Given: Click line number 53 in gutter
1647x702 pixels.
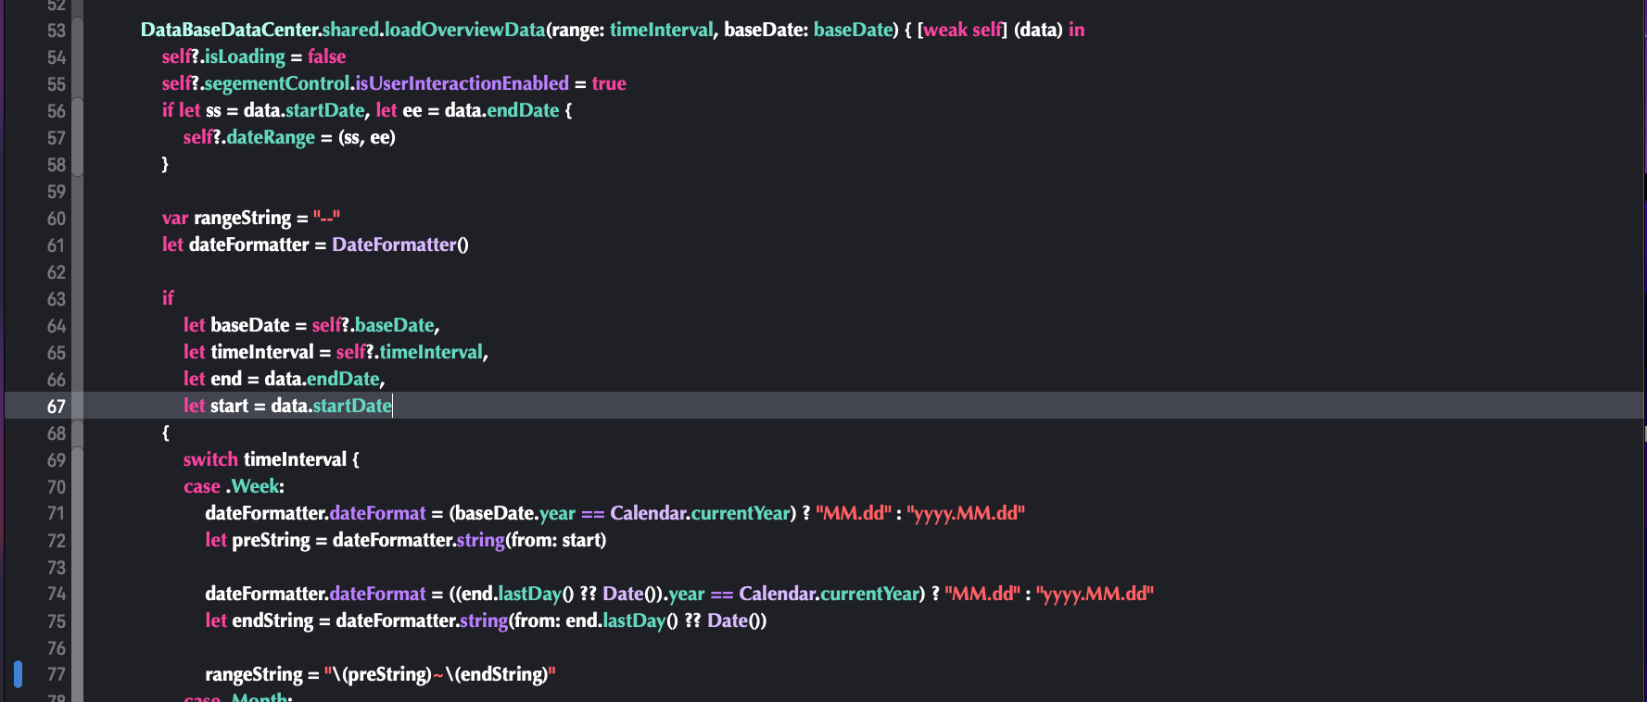Looking at the screenshot, I should coord(57,31).
